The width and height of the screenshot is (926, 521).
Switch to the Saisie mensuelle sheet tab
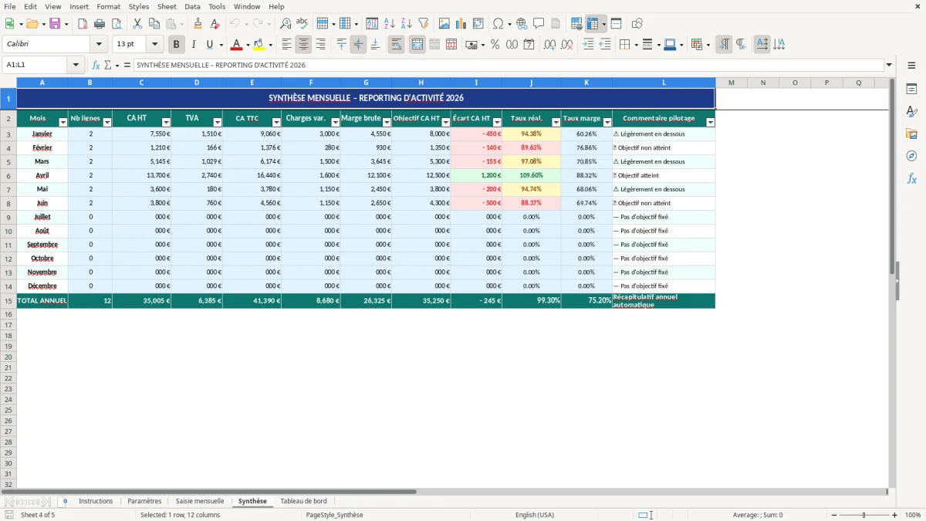(200, 501)
